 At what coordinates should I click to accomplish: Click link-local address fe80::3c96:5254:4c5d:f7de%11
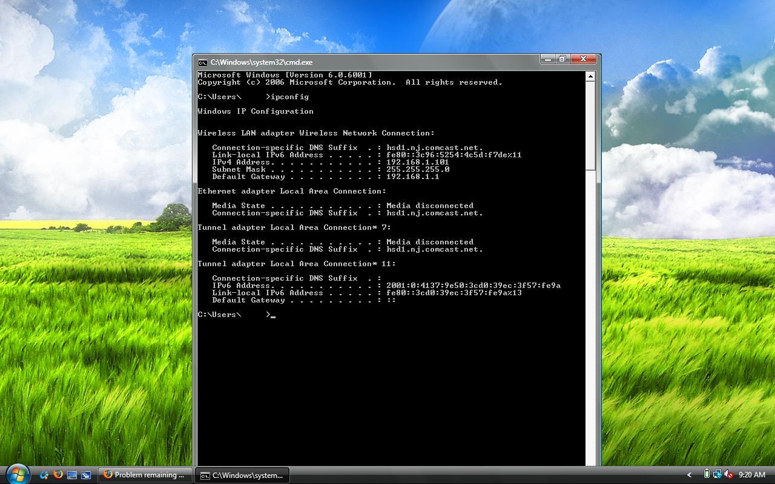pyautogui.click(x=454, y=155)
